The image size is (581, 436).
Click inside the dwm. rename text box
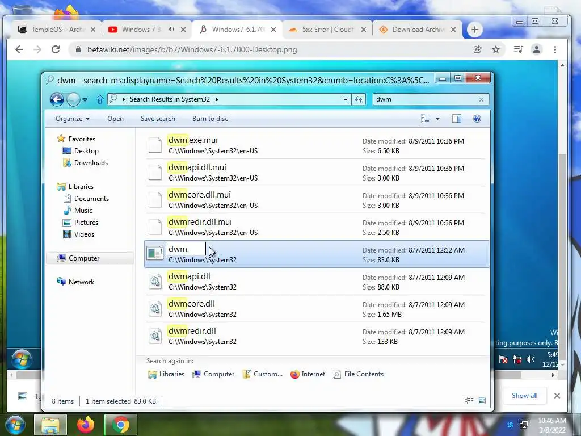pos(186,249)
